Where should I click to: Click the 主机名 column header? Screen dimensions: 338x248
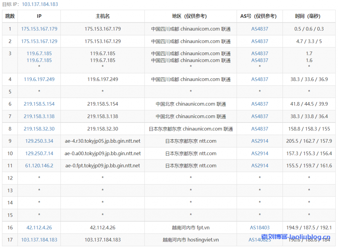[102, 16]
